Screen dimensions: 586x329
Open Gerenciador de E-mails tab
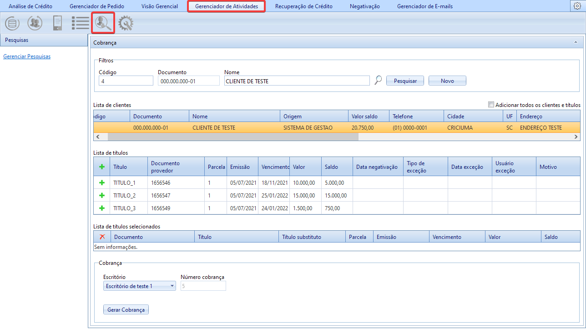coord(425,6)
